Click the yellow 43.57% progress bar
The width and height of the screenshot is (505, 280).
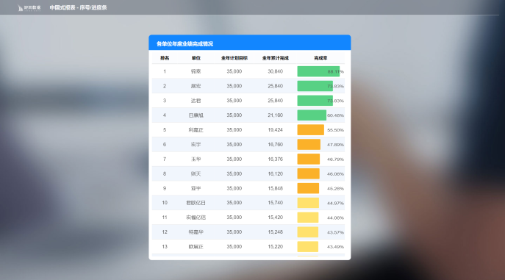coord(307,232)
